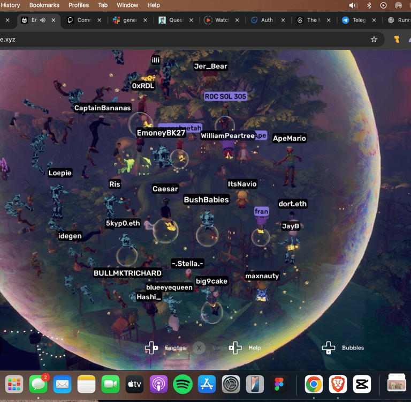Viewport: 411px width, 402px height.
Task: Click the ApeMario name tag
Action: click(290, 138)
